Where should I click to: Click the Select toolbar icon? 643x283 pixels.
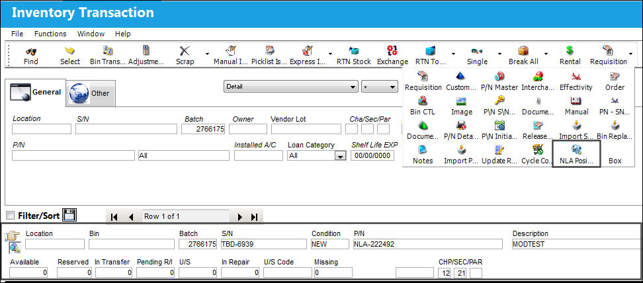pyautogui.click(x=70, y=51)
